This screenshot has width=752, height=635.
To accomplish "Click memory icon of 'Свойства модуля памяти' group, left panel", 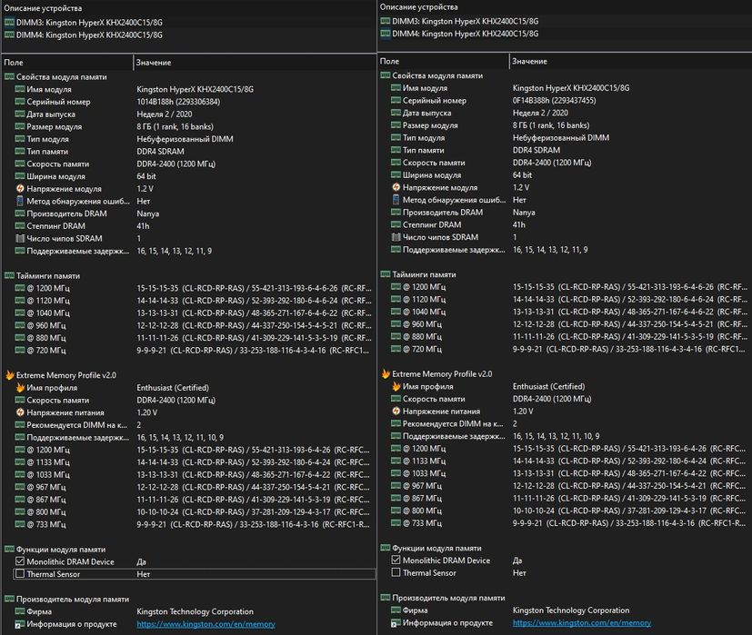I will (x=9, y=76).
